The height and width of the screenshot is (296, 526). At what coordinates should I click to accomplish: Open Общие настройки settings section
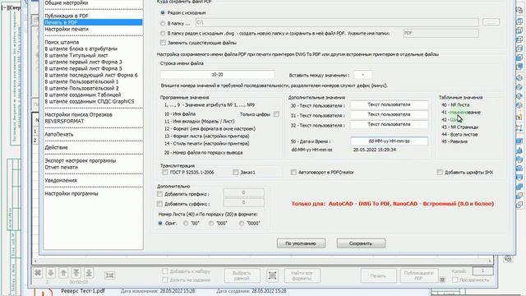(67, 2)
